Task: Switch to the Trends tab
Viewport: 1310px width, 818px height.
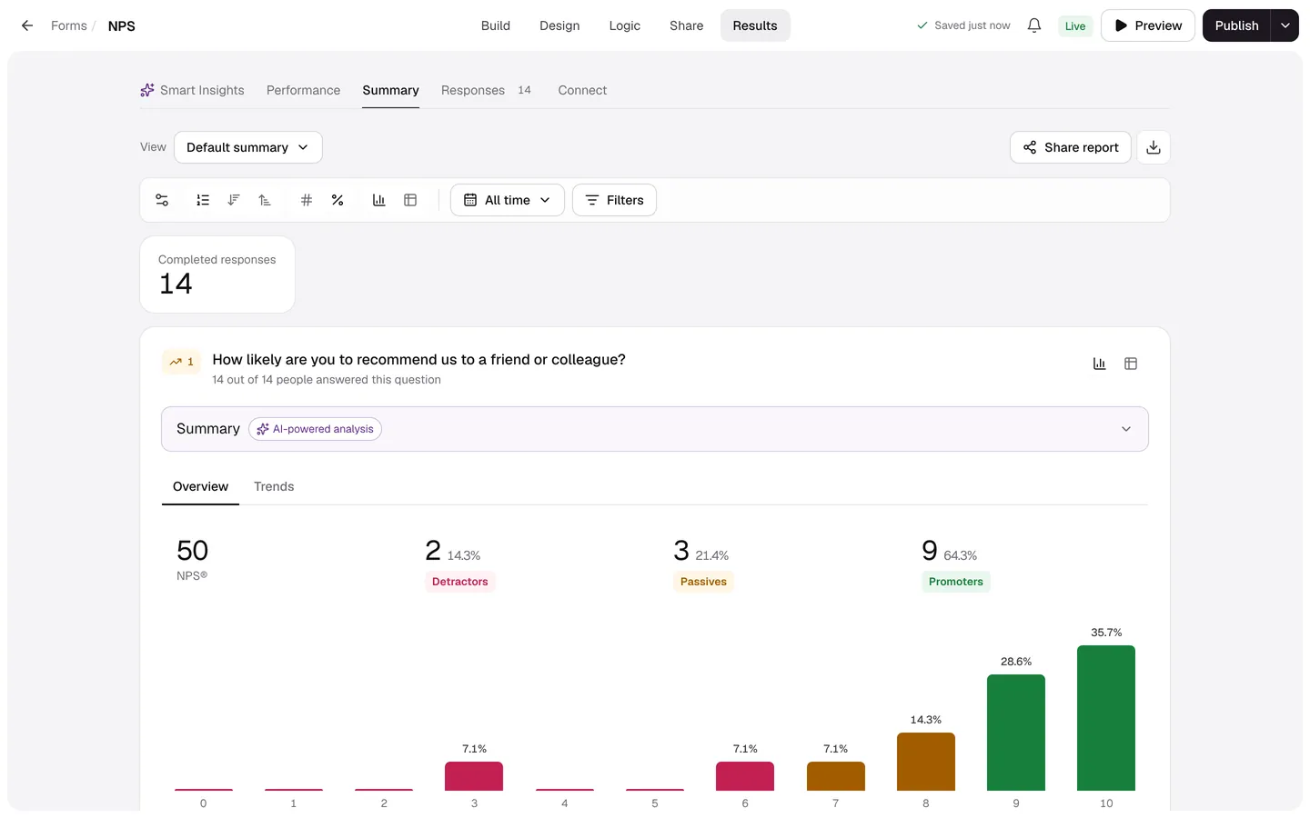Action: (274, 486)
